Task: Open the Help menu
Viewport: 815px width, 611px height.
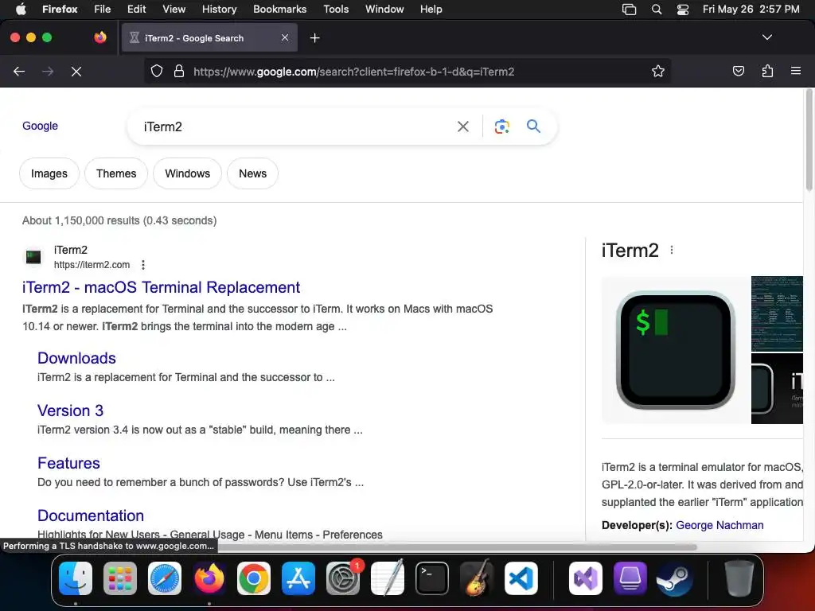Action: click(431, 9)
